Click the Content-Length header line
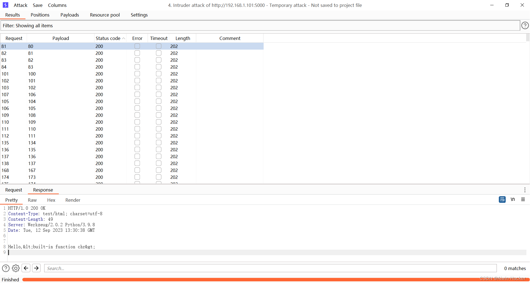 point(30,219)
